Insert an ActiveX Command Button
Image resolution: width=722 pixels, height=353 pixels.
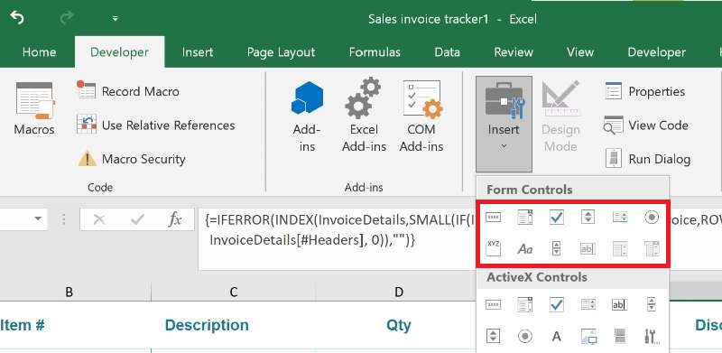tap(493, 304)
